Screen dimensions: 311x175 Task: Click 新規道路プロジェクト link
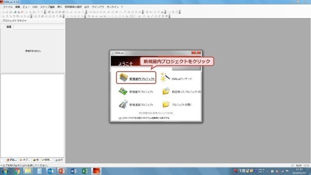[141, 105]
